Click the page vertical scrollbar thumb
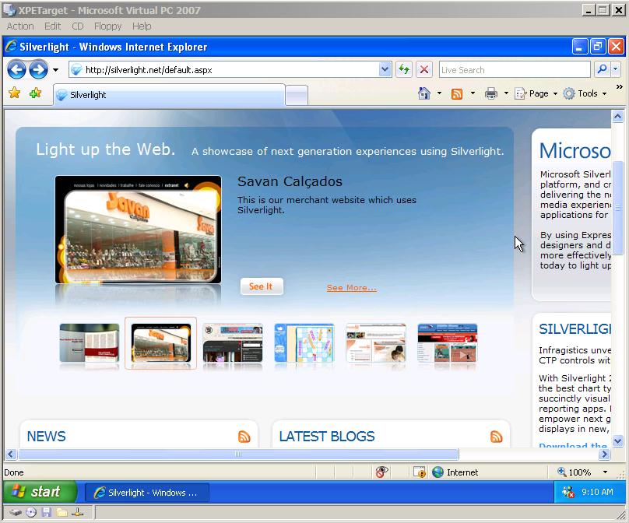This screenshot has height=523, width=629. coord(618,208)
